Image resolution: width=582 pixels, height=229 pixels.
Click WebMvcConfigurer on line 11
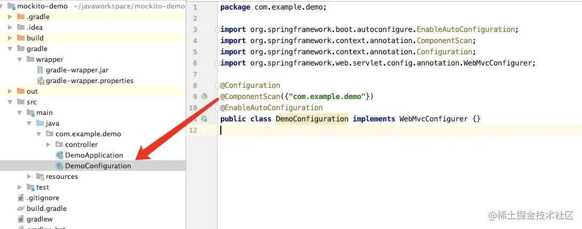[x=434, y=119]
